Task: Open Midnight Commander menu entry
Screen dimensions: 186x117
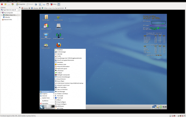Action: pos(70,75)
